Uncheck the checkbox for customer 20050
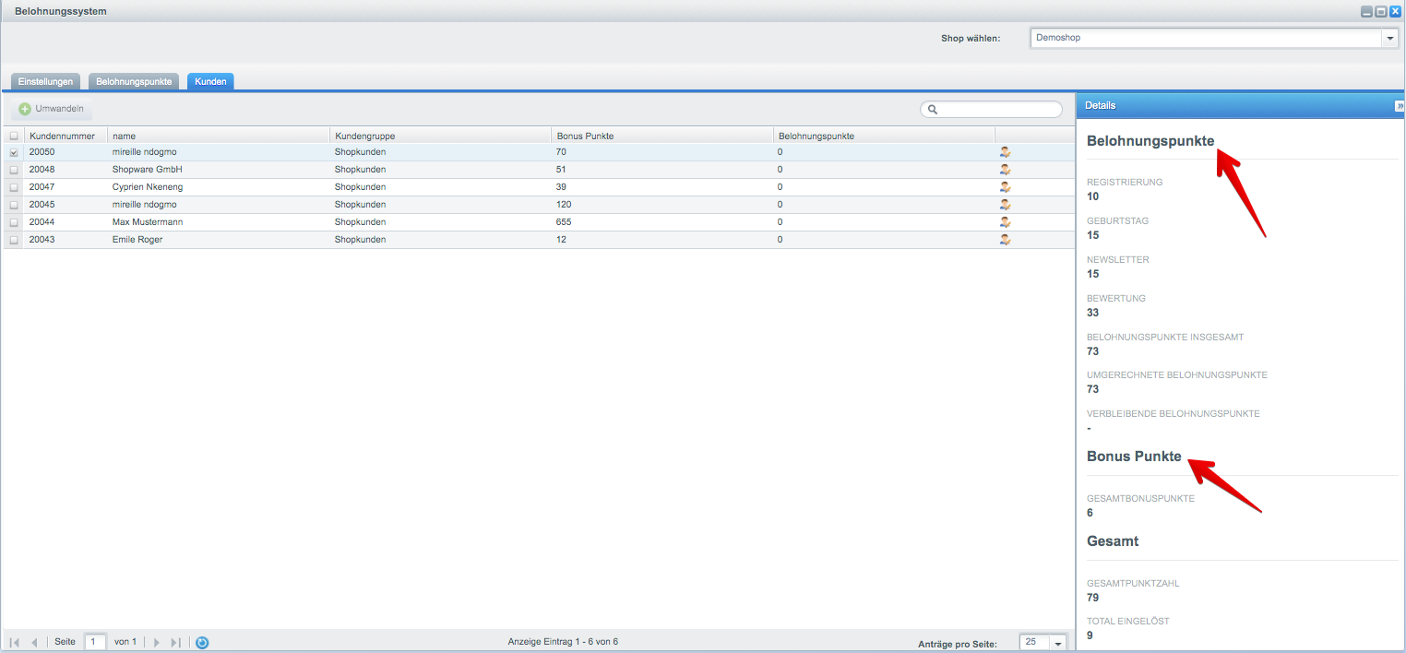 (x=14, y=152)
